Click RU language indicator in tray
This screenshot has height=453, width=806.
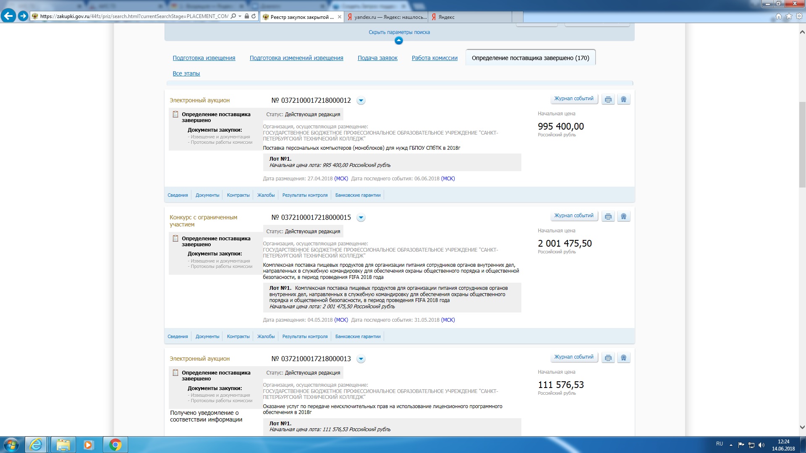(x=720, y=444)
